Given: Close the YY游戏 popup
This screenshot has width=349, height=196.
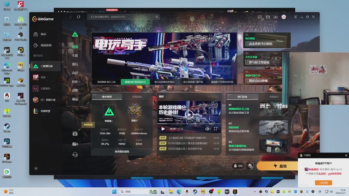Looking at the screenshot, I should pos(346,155).
